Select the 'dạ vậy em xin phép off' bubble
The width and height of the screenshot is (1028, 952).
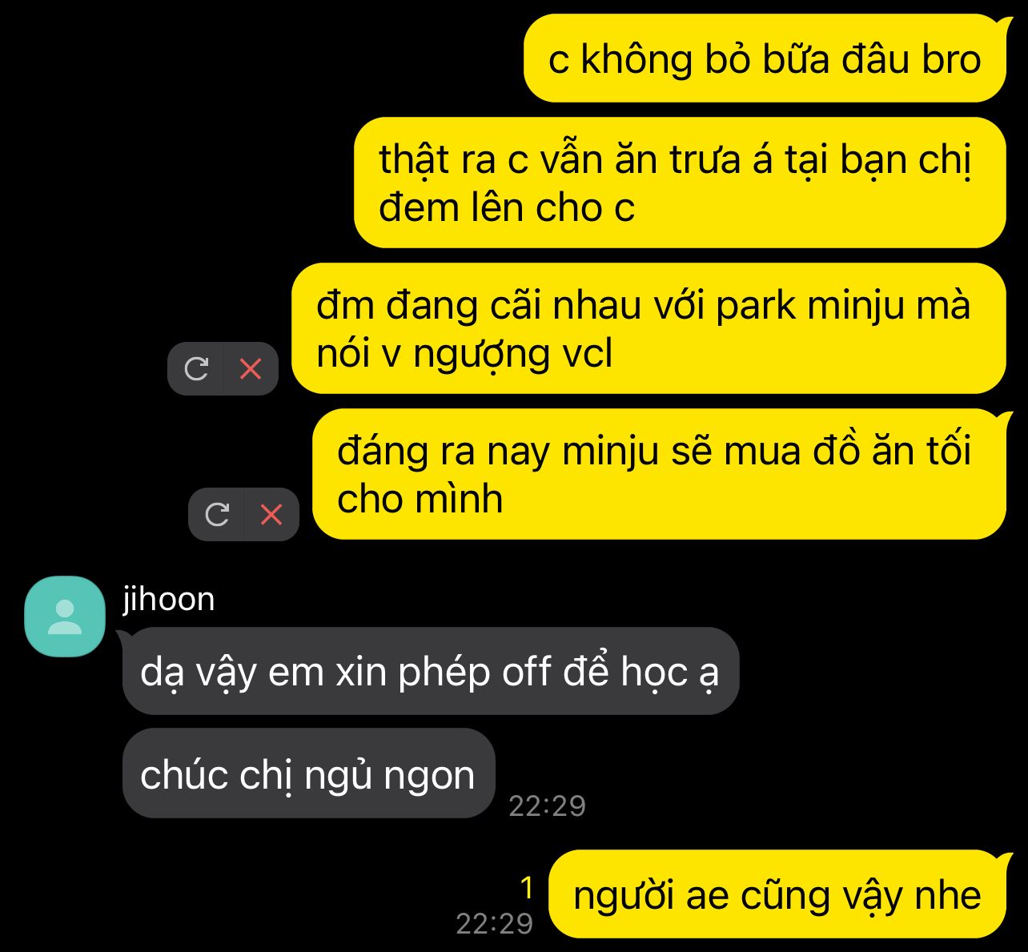point(431,671)
